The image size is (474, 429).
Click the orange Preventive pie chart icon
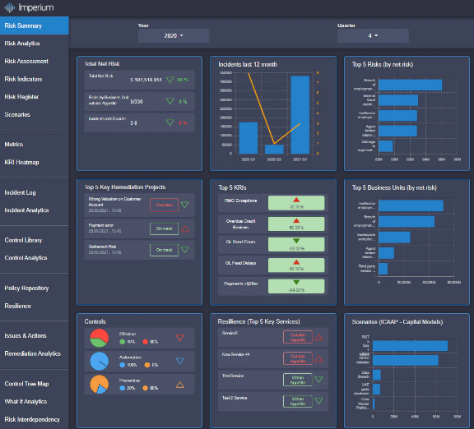[99, 385]
